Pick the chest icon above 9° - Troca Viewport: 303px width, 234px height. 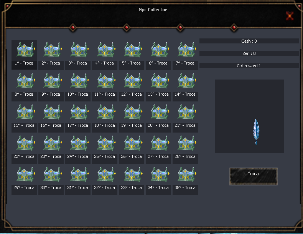(53, 81)
